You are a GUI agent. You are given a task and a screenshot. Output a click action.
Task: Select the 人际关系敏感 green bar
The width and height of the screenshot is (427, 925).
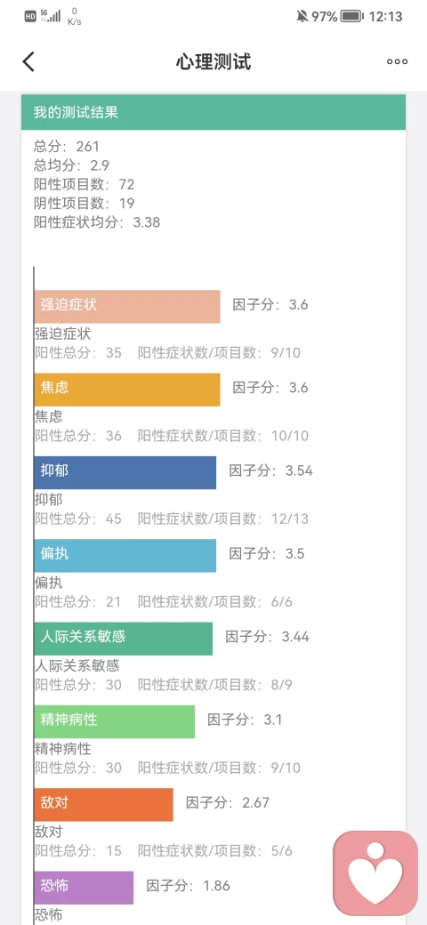[124, 639]
